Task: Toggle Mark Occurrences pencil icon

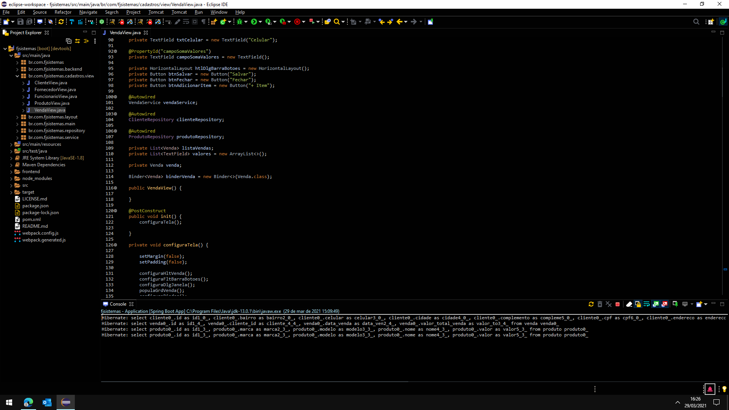Action: point(177,22)
